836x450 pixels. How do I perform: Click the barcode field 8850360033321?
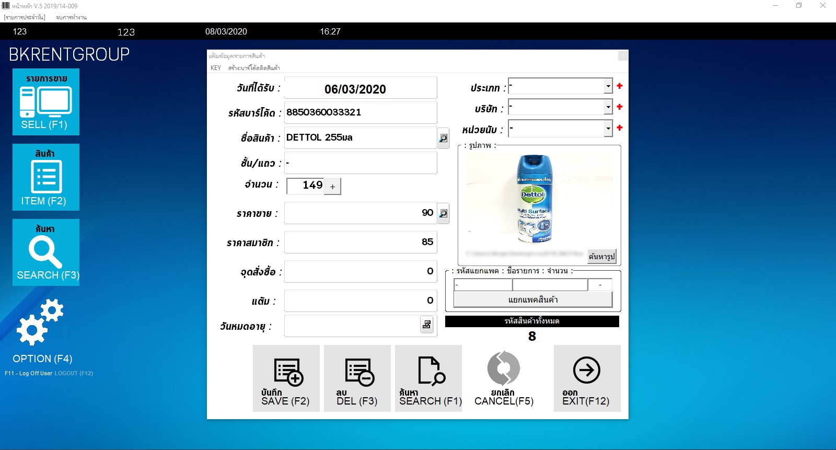(x=361, y=112)
